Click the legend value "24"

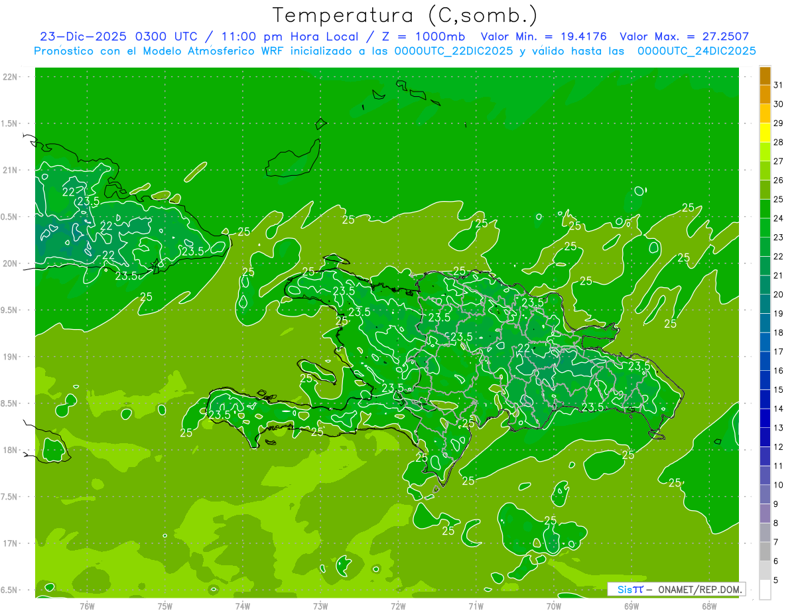click(x=779, y=218)
